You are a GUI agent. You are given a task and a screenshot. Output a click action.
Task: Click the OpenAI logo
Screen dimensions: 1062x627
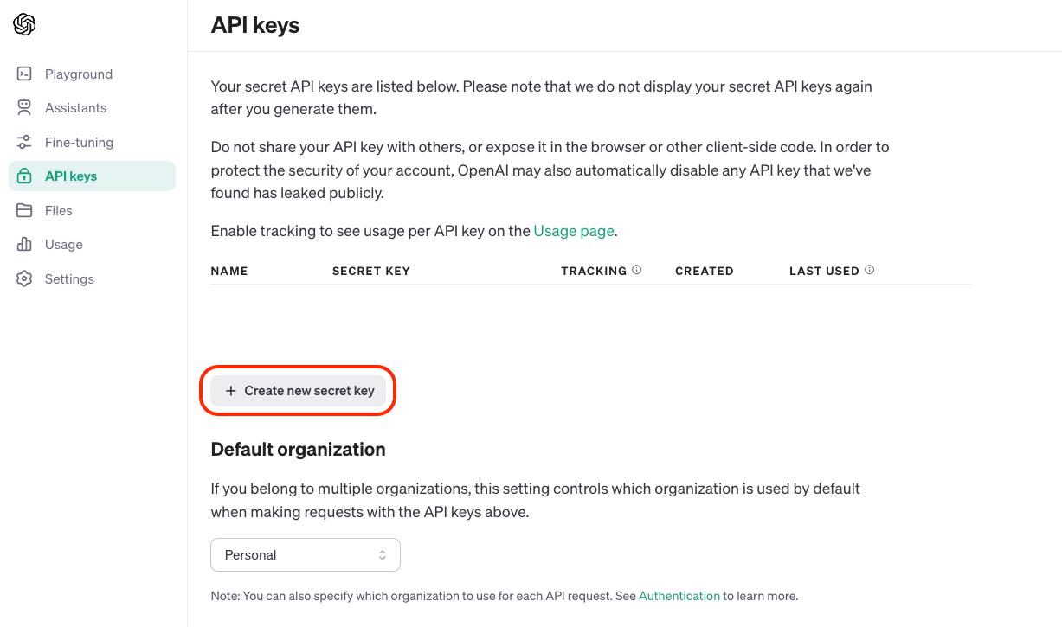click(24, 25)
